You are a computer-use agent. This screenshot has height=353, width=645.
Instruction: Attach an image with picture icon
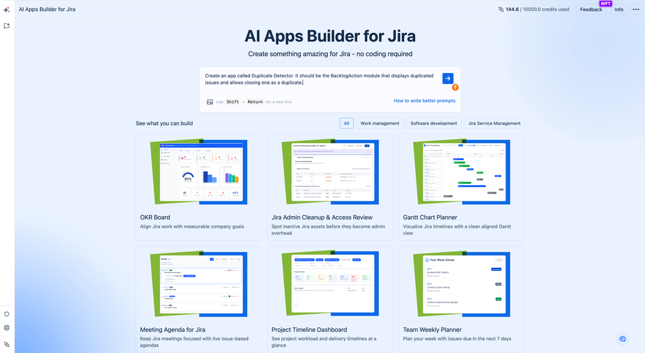coord(210,102)
